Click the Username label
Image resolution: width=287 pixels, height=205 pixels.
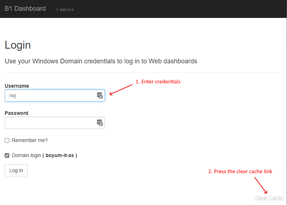point(17,86)
